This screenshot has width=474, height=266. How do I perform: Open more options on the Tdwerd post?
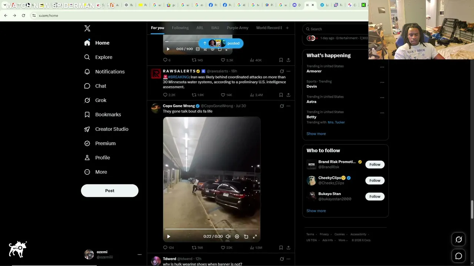(288, 259)
